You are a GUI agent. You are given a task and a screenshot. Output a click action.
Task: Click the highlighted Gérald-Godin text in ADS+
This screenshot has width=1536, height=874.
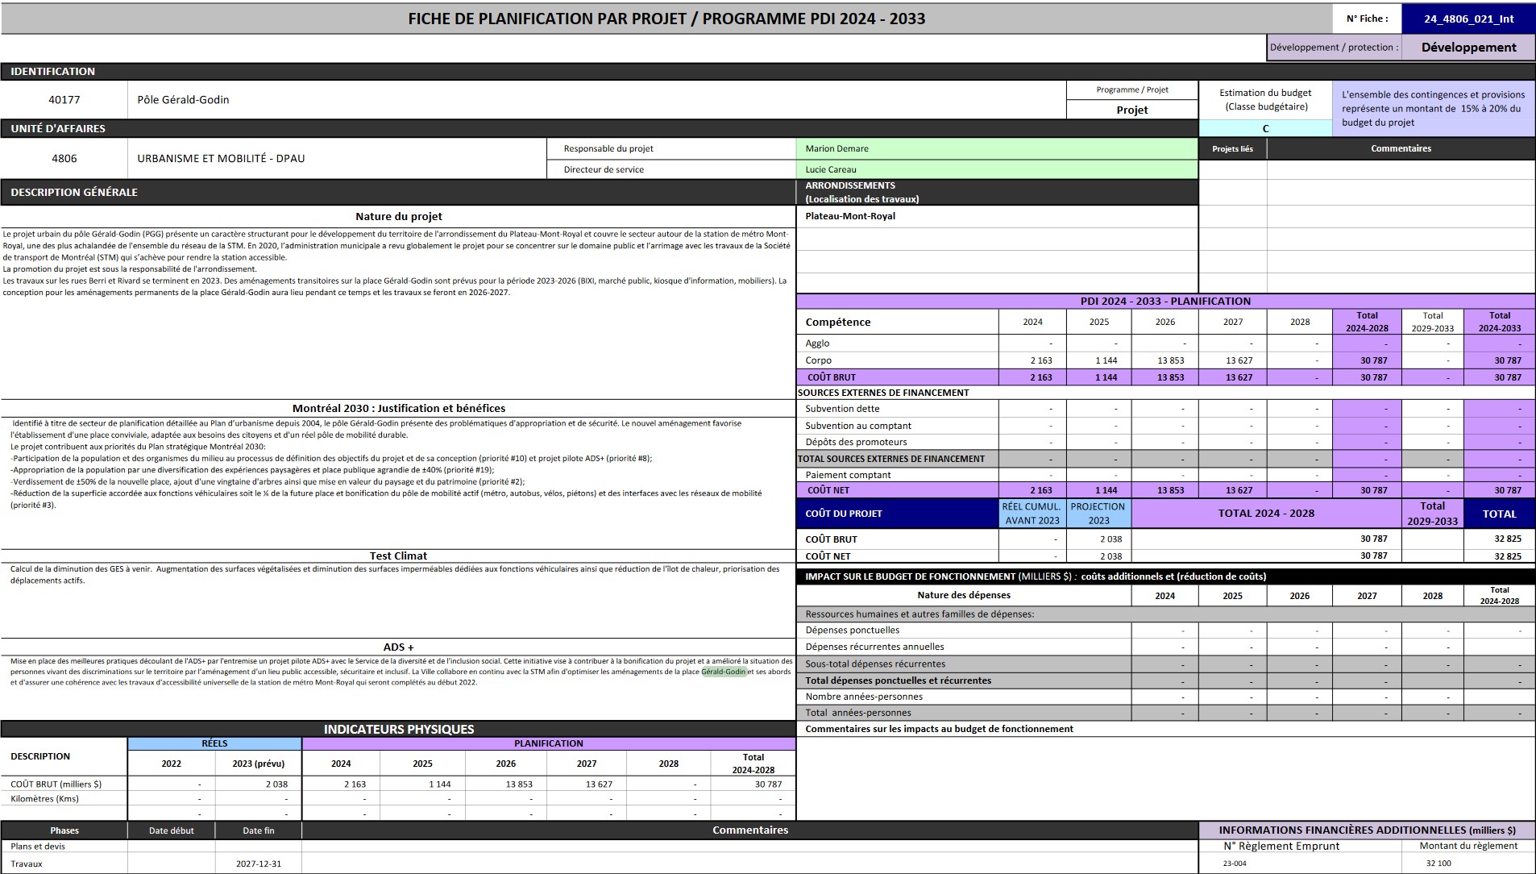(724, 672)
